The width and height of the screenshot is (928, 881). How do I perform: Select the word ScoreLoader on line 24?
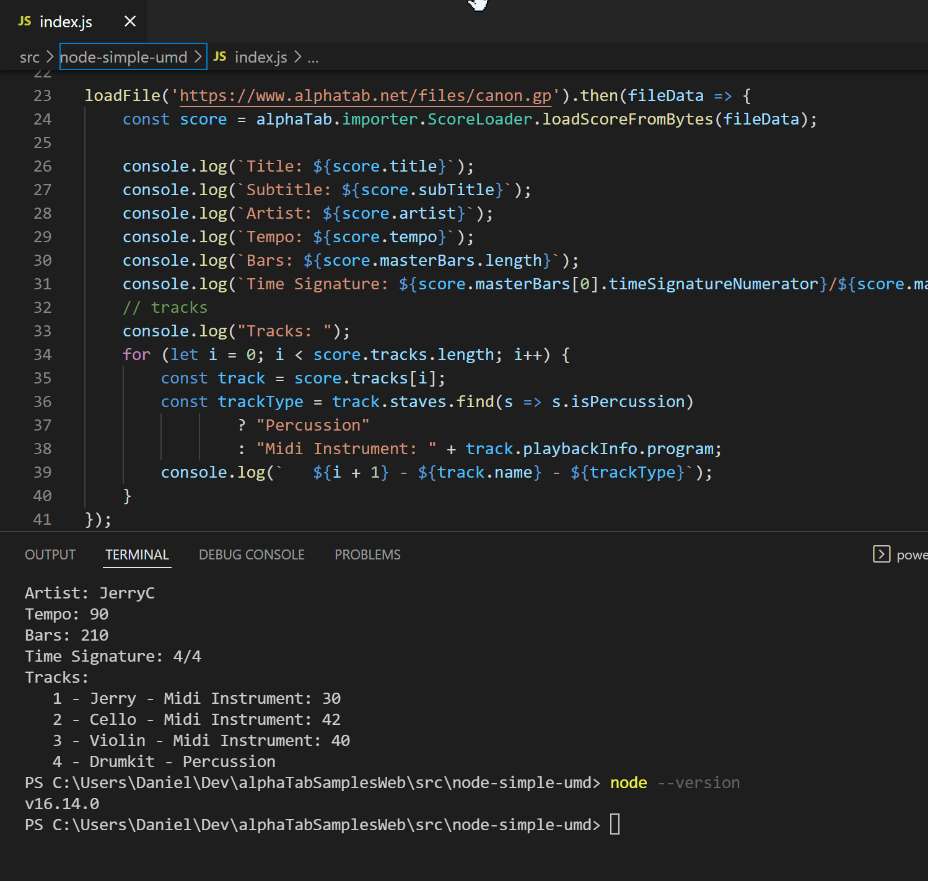point(479,118)
